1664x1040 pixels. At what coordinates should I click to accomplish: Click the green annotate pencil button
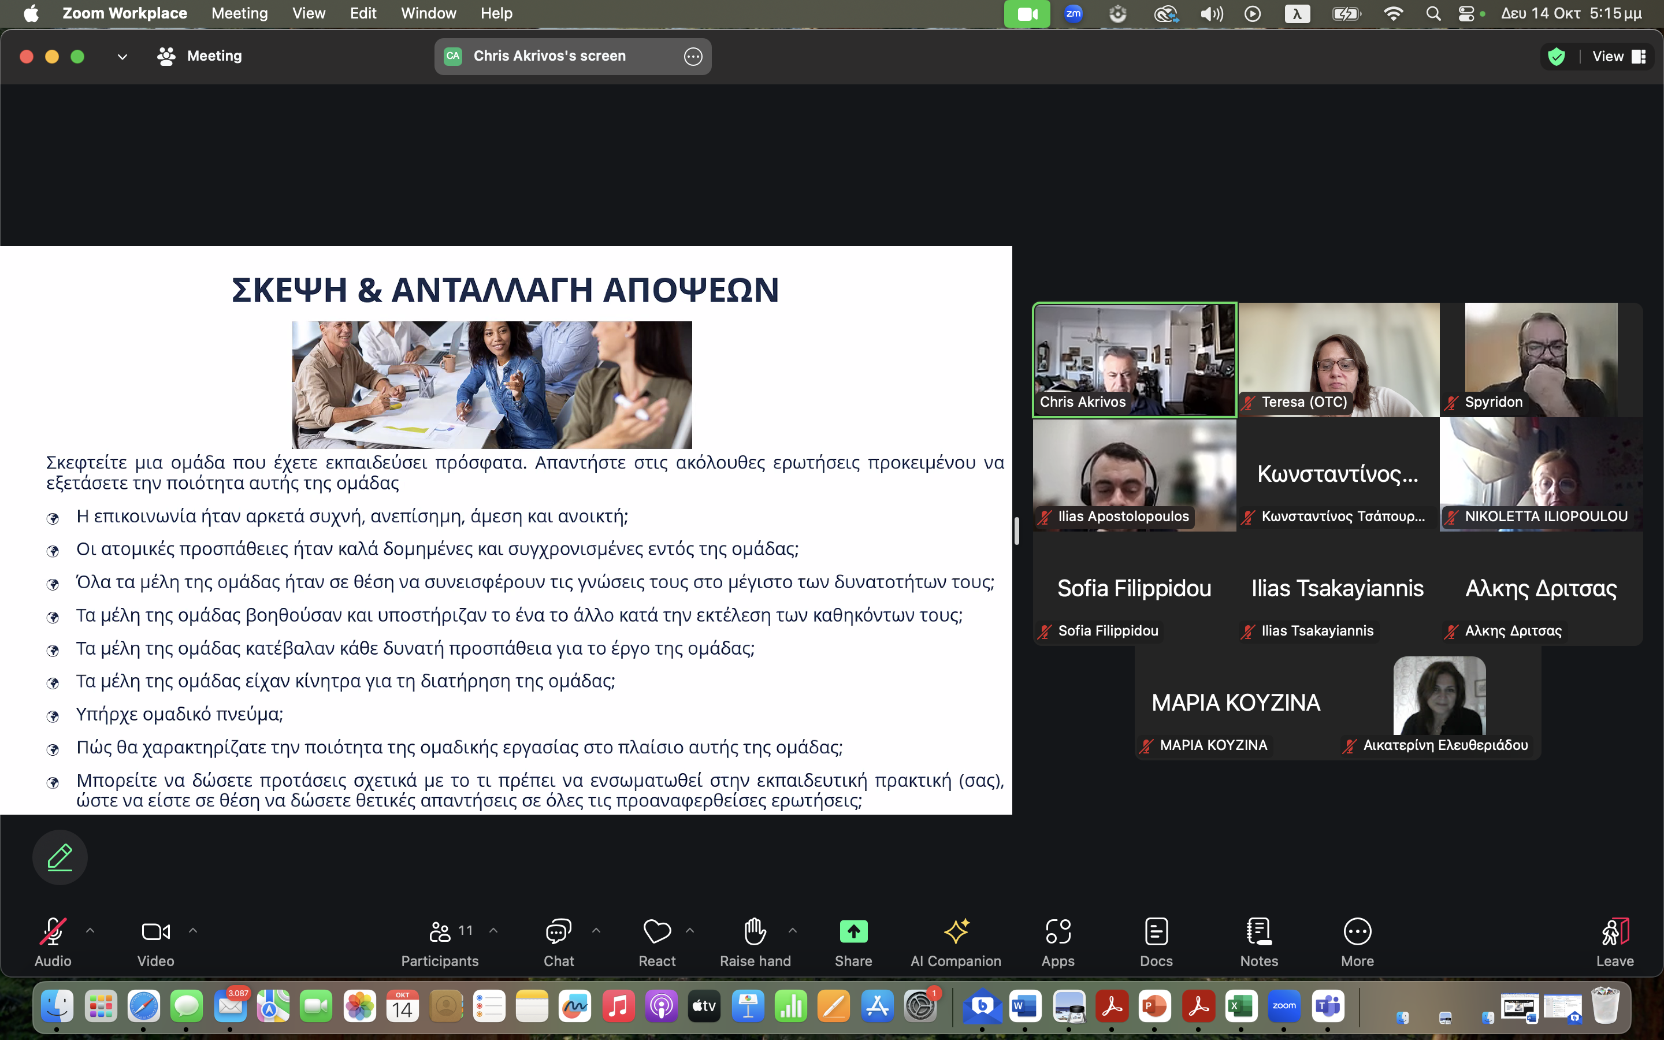point(60,857)
